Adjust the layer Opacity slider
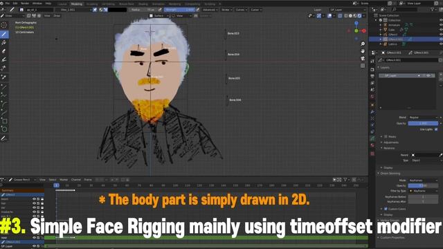Screen dimensions: 443x249 (x=423, y=123)
